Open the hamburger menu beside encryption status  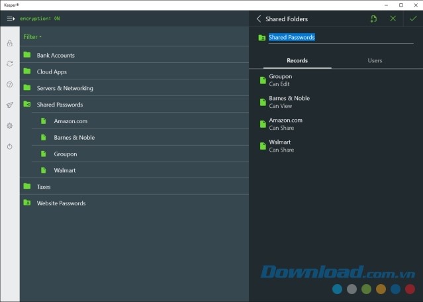[x=11, y=19]
